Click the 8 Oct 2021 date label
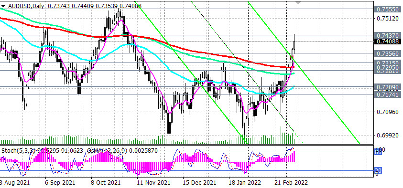The width and height of the screenshot is (403, 188). (106, 183)
